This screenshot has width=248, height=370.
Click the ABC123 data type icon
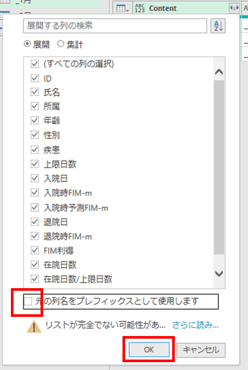(140, 9)
